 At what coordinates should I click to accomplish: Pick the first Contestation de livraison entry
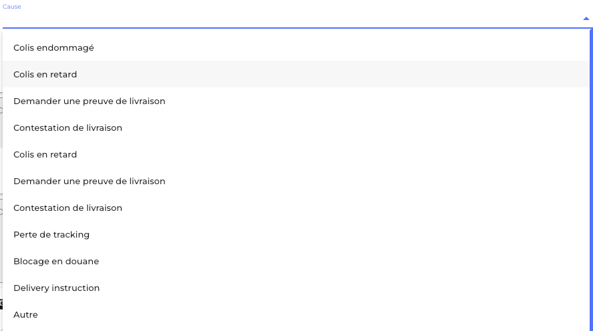click(x=68, y=128)
